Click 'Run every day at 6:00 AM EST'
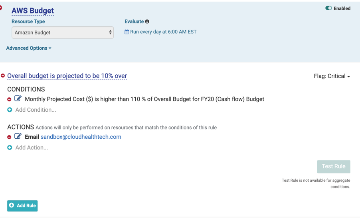Image resolution: width=360 pixels, height=223 pixels. coord(163,32)
